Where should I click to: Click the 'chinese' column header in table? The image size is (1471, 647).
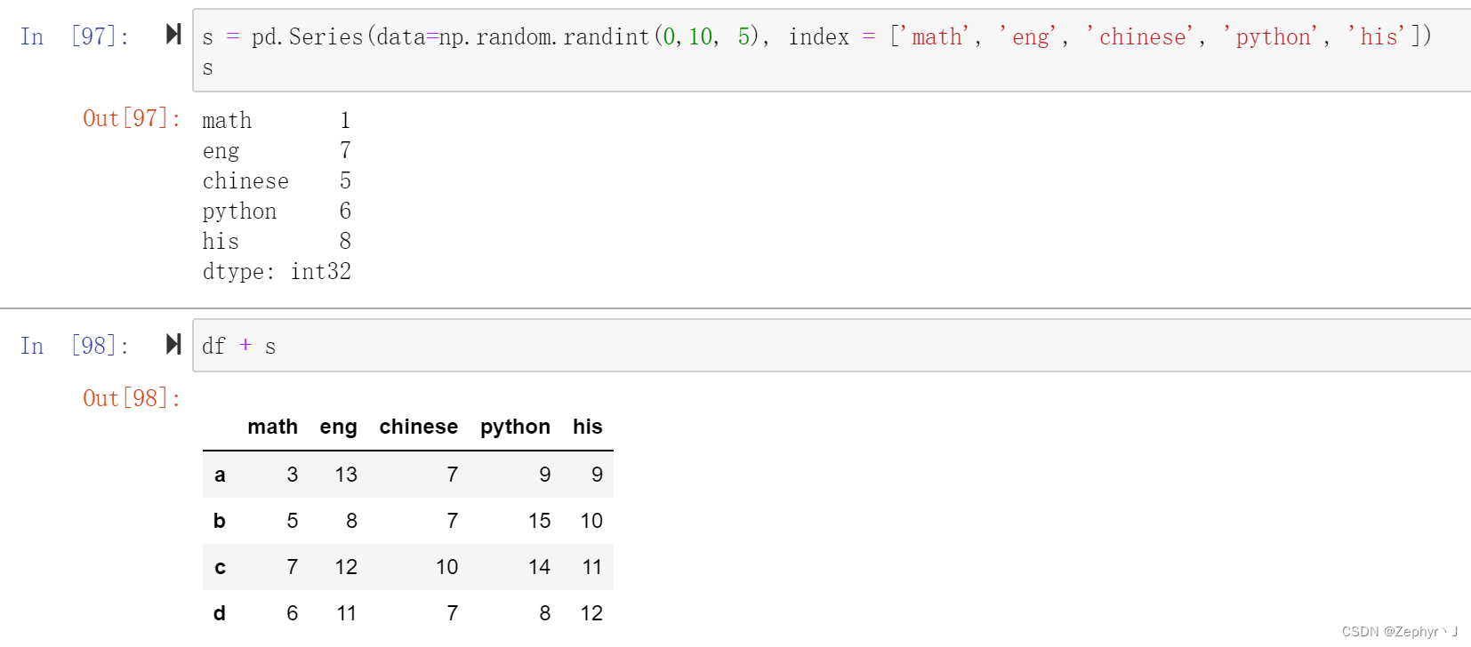418,427
